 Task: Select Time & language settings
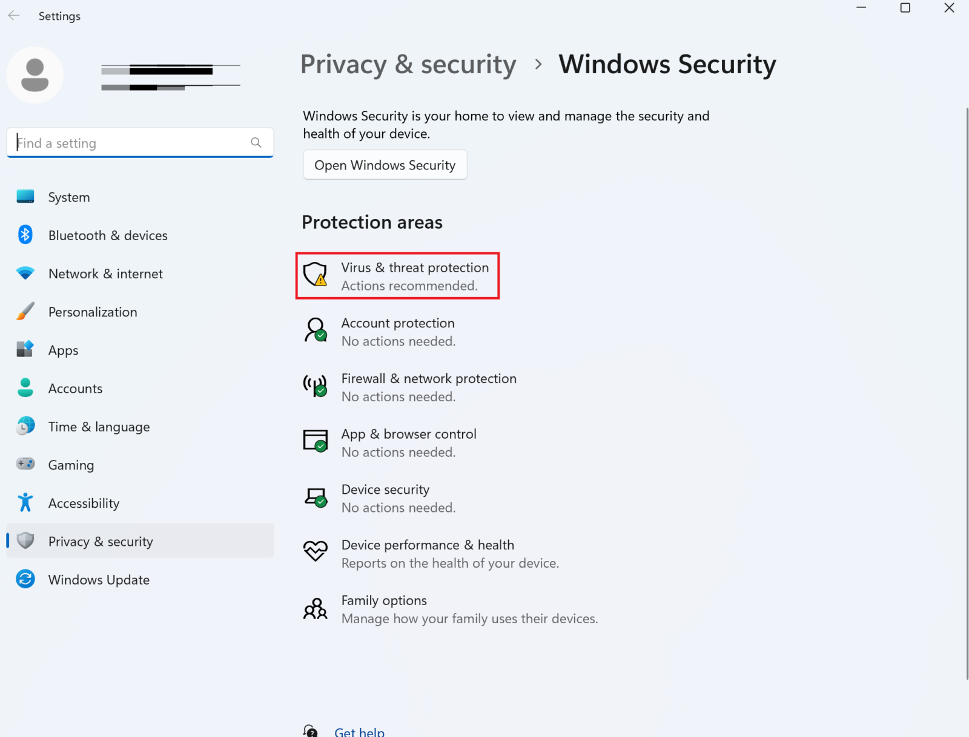(99, 427)
